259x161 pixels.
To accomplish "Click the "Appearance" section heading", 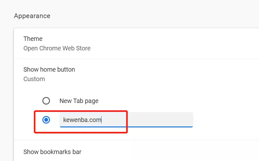I will coord(32,16).
